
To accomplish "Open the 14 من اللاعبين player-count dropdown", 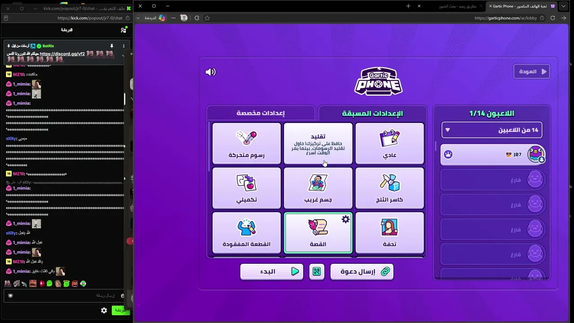I will [x=492, y=130].
